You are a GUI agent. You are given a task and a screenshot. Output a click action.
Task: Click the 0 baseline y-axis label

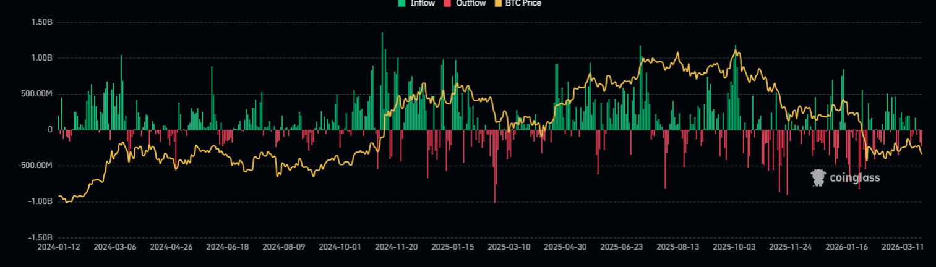click(50, 130)
